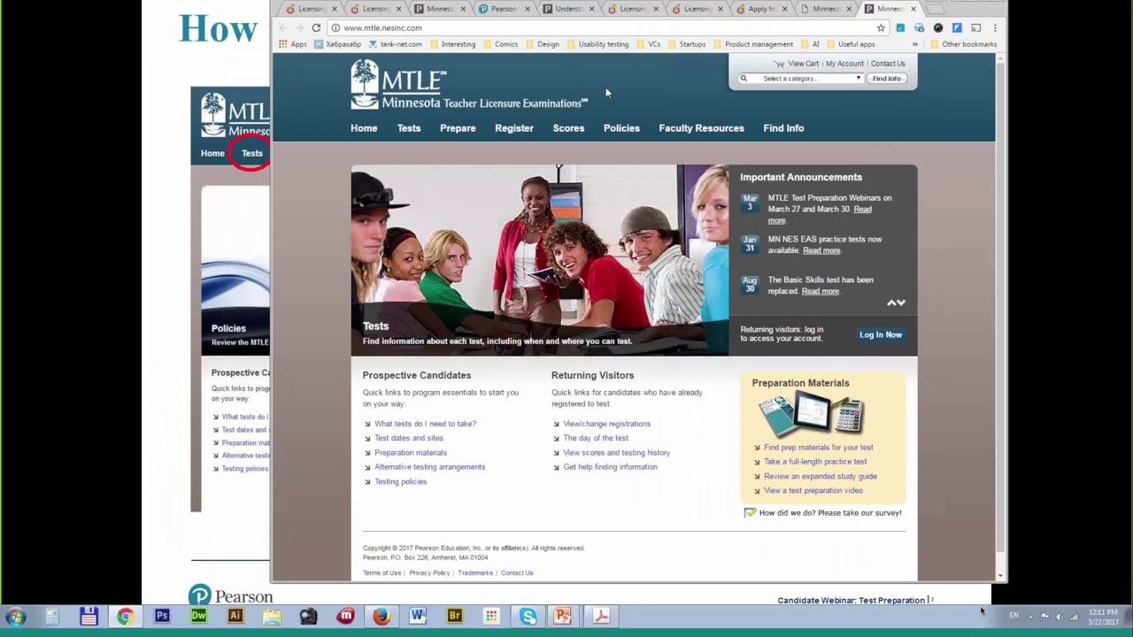Go to Register in site navigation
1133x637 pixels.
coord(514,128)
